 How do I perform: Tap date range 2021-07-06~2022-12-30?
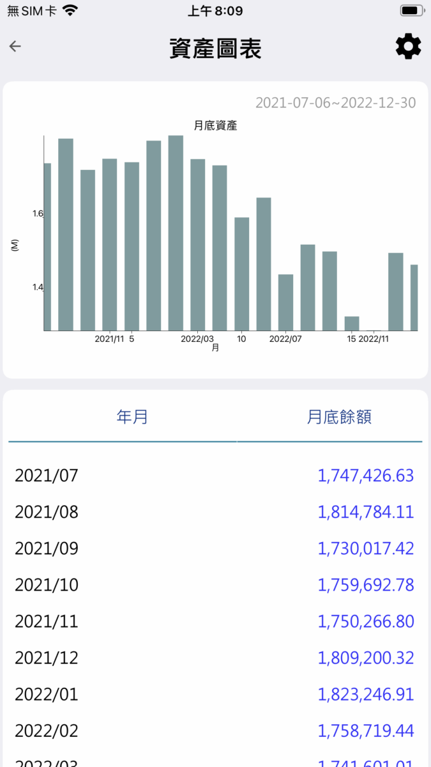pos(336,102)
